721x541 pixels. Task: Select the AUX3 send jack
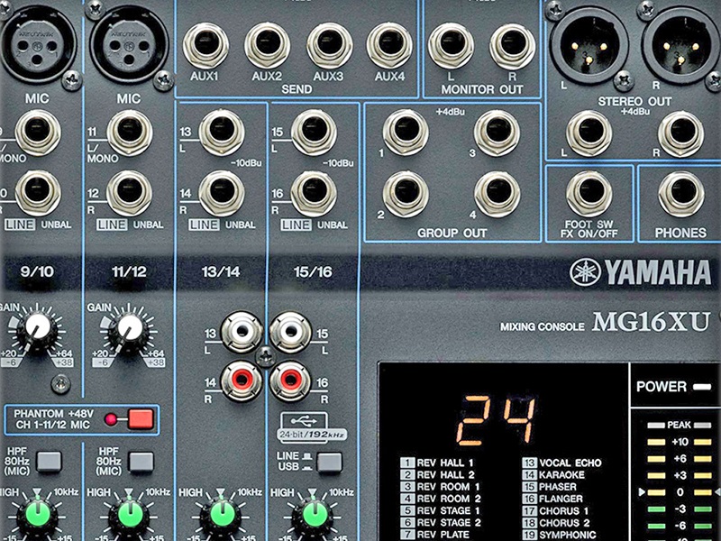point(332,41)
